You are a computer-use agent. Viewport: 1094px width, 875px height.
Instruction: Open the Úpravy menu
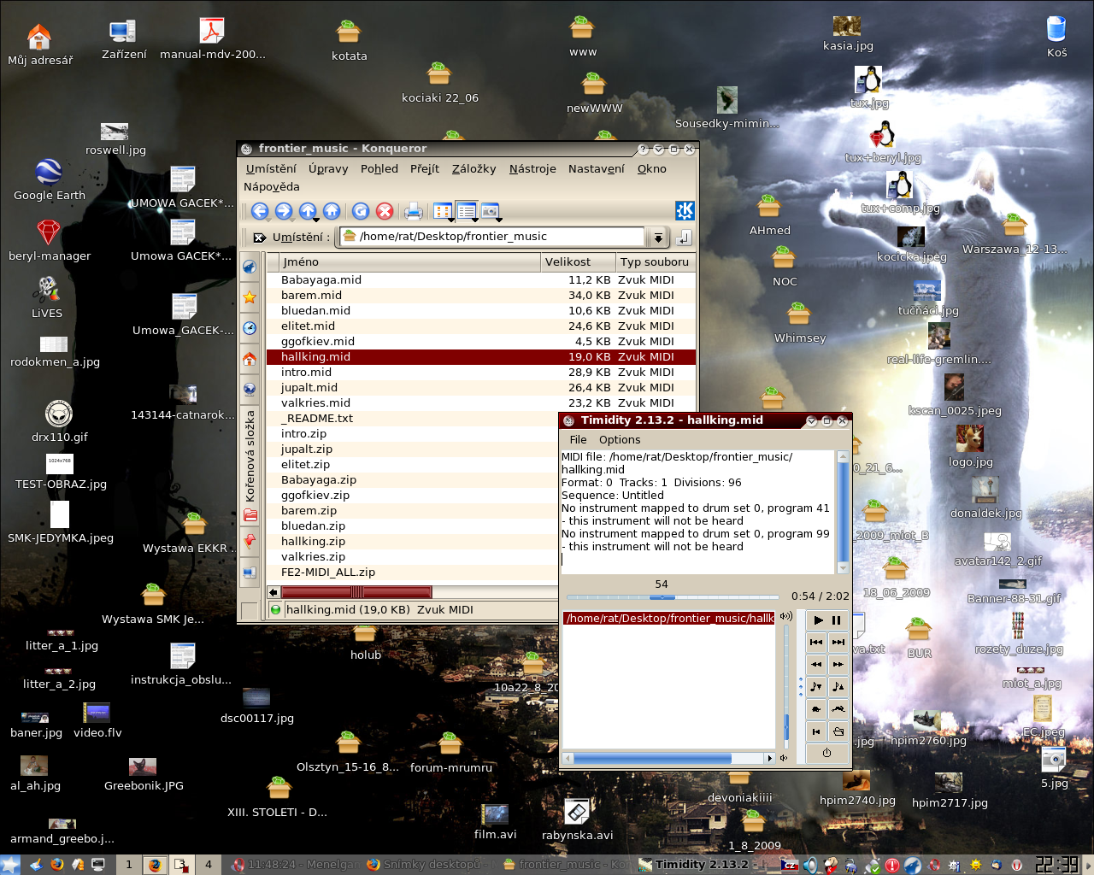328,169
